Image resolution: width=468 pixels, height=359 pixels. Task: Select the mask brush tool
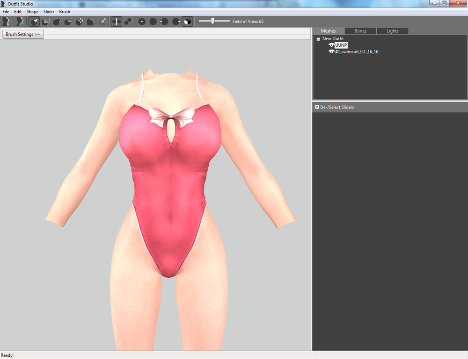tap(46, 22)
